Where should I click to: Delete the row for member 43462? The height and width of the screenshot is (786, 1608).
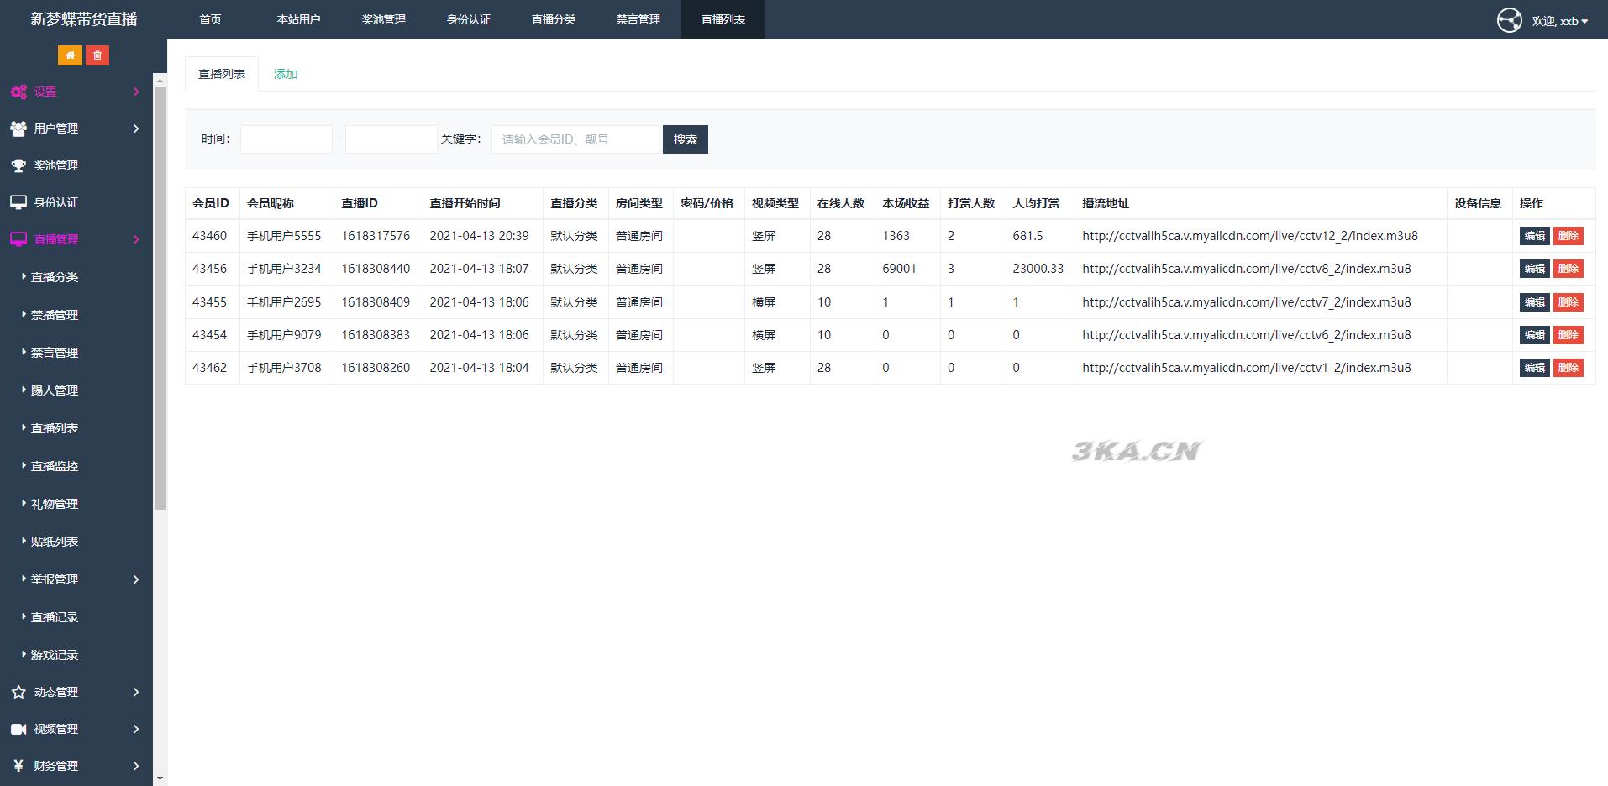(1568, 368)
